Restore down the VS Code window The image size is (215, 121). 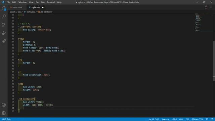point(204,2)
